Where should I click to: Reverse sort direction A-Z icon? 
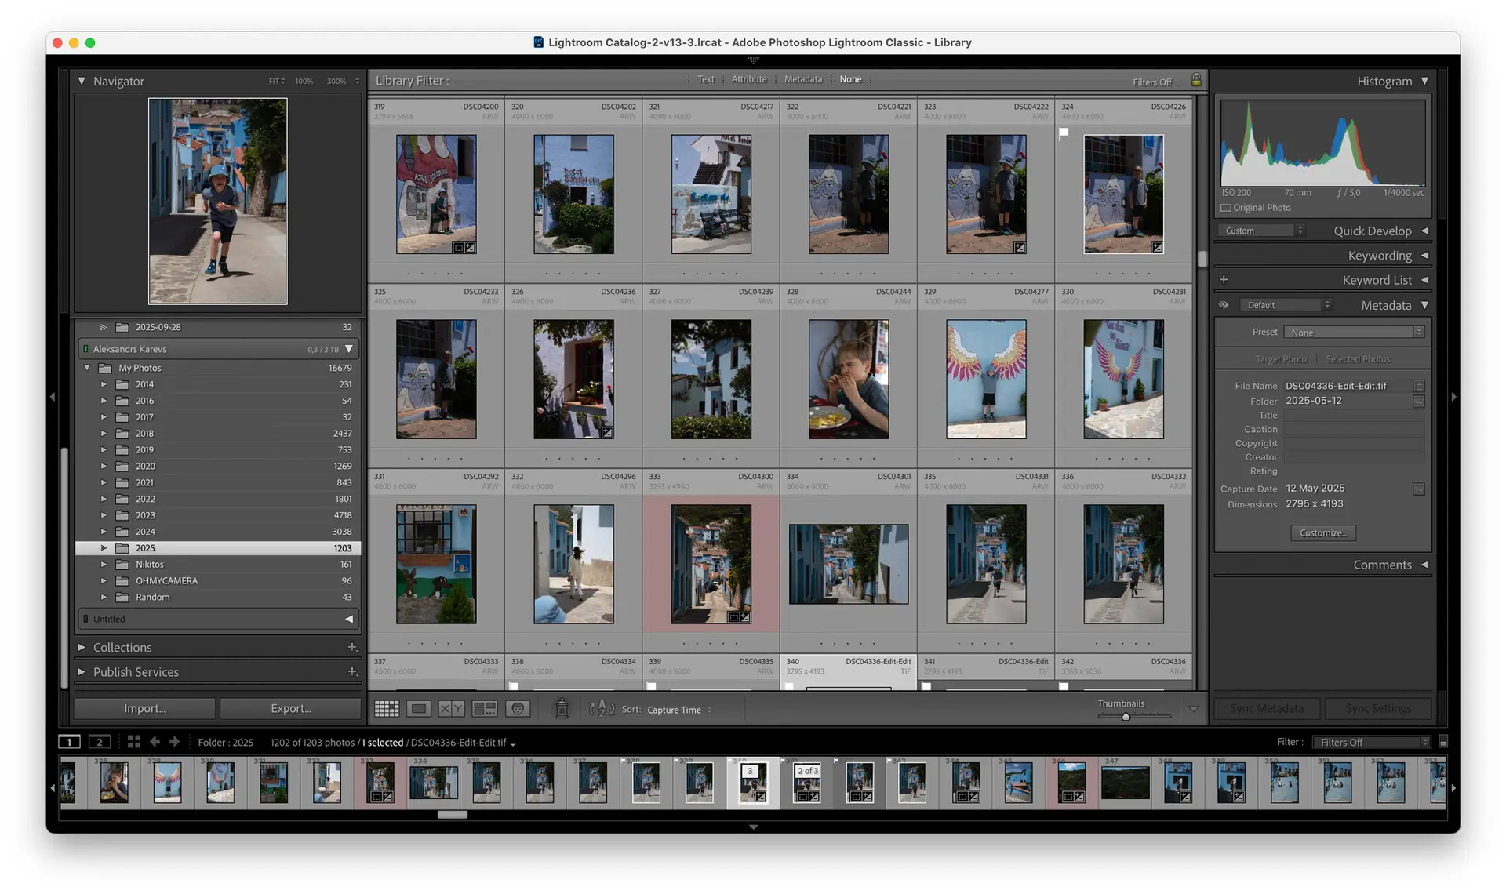602,709
